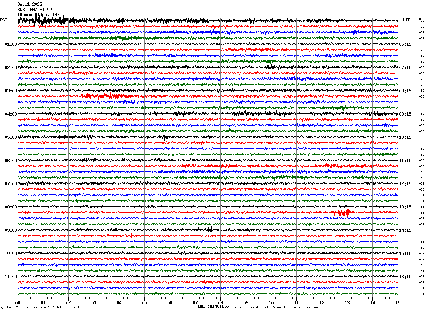Click the 16:15 UTC time label

pos(405,277)
